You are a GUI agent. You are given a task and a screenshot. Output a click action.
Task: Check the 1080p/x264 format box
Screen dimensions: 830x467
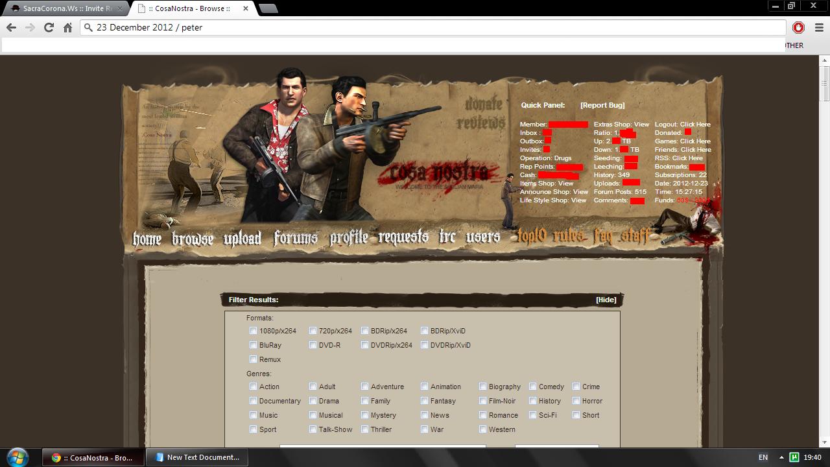click(254, 331)
